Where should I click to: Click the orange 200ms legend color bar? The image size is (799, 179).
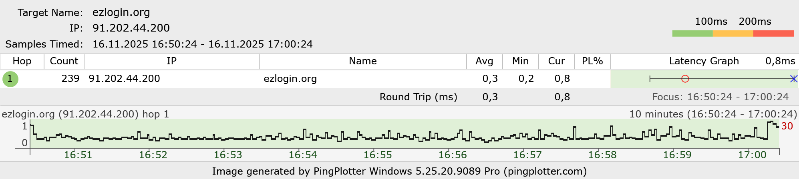pos(733,34)
